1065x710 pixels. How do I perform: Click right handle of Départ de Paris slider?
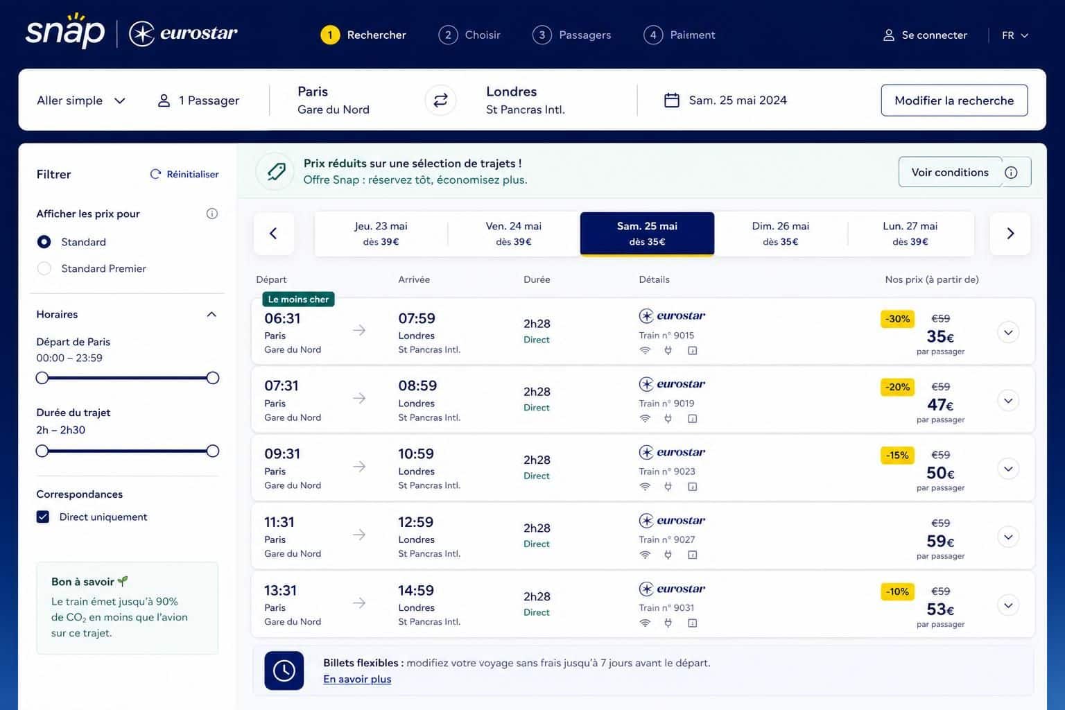(x=213, y=378)
